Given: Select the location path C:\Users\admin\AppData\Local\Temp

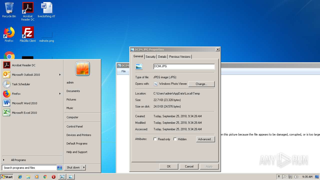Looking at the screenshot, I should click(177, 93).
